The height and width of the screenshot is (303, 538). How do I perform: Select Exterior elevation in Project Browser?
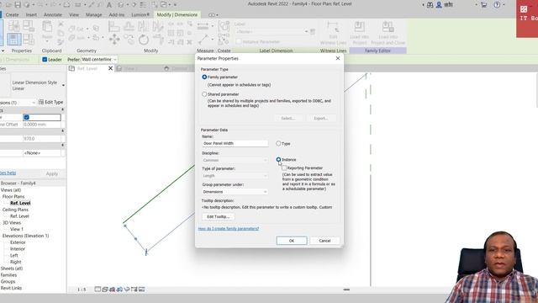coord(18,242)
